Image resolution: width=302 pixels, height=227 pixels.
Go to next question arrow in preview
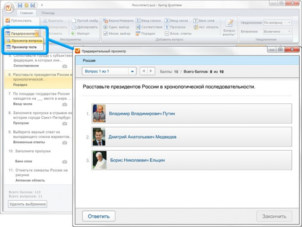151,71
